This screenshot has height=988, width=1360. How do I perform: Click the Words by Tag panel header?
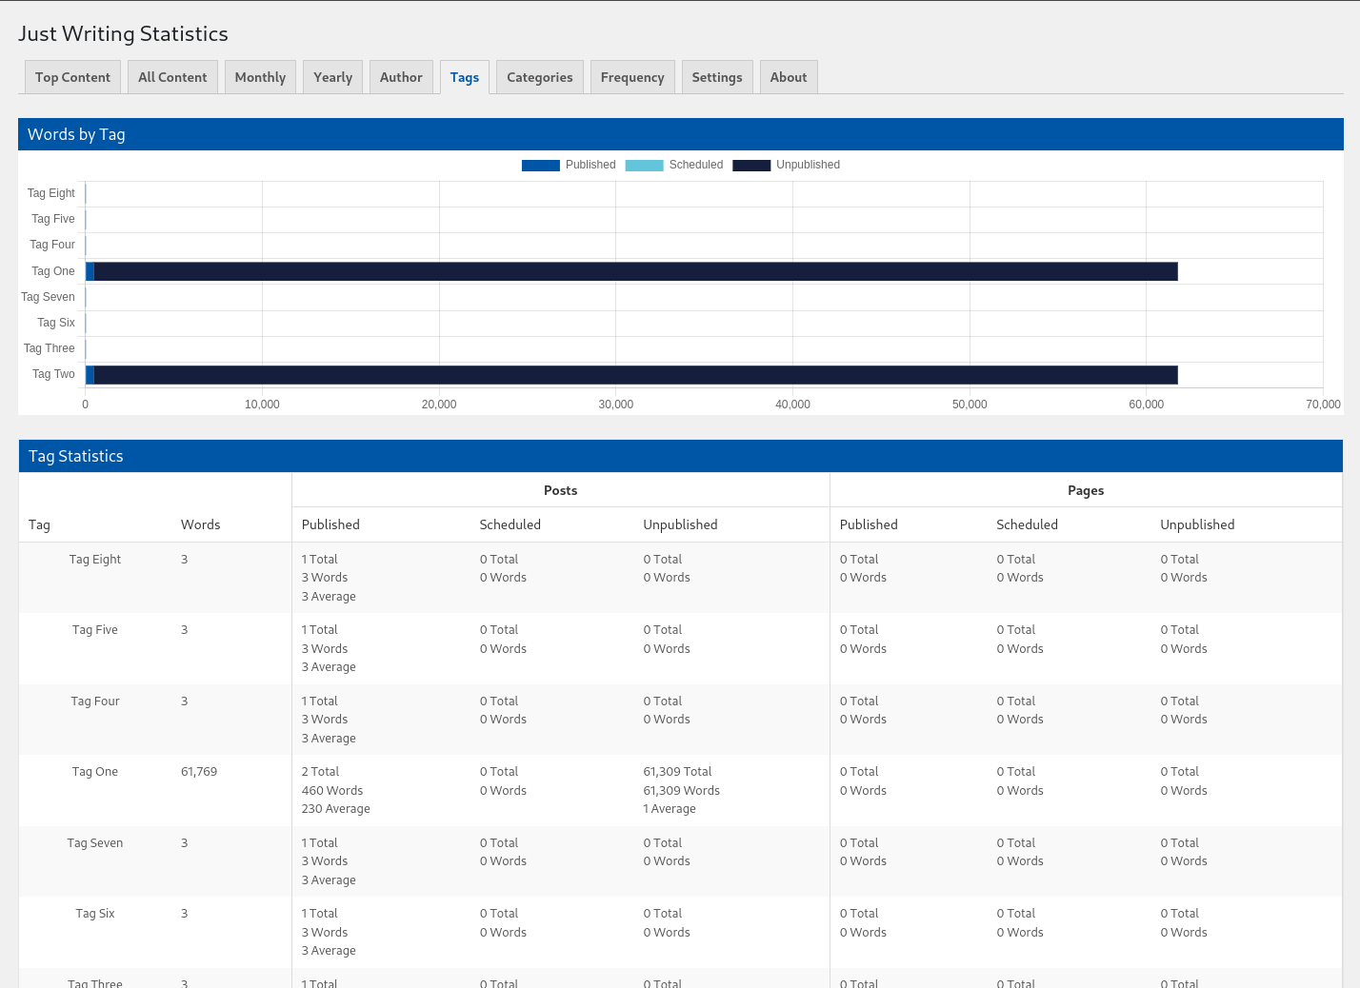tap(681, 134)
